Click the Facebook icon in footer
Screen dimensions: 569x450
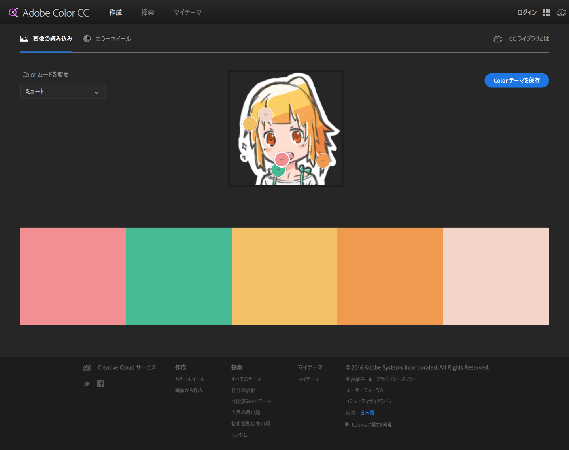coord(100,384)
